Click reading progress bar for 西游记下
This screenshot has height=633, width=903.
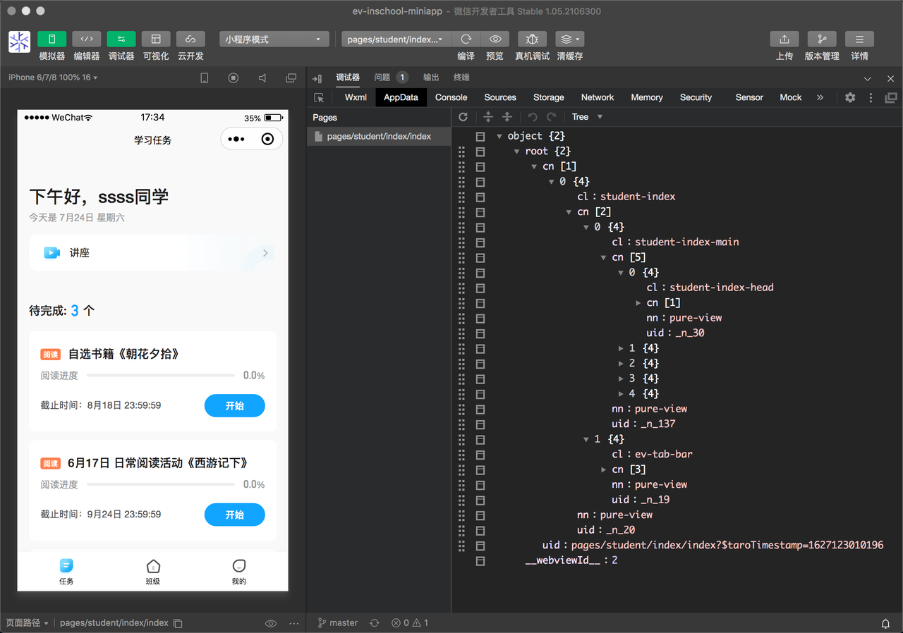[x=160, y=485]
